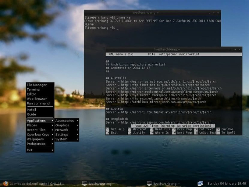Select Install in the menu

pos(40,110)
